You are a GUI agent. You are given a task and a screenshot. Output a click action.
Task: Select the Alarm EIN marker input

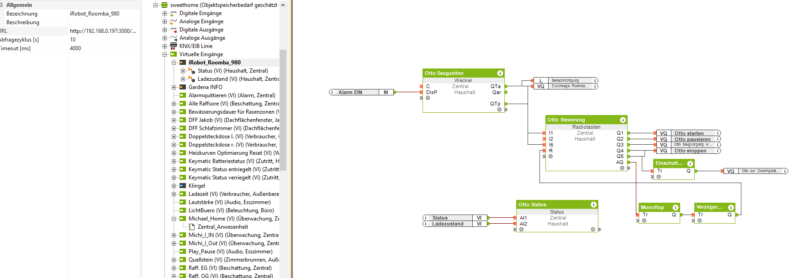click(x=361, y=92)
